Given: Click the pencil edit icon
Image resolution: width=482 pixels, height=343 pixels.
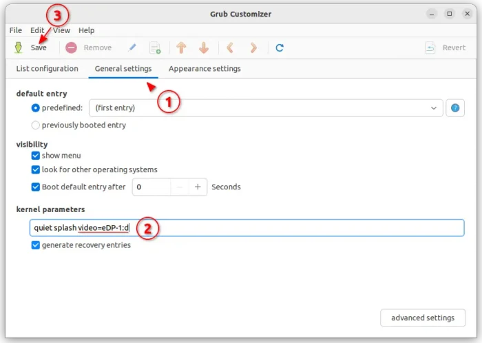Looking at the screenshot, I should (132, 48).
